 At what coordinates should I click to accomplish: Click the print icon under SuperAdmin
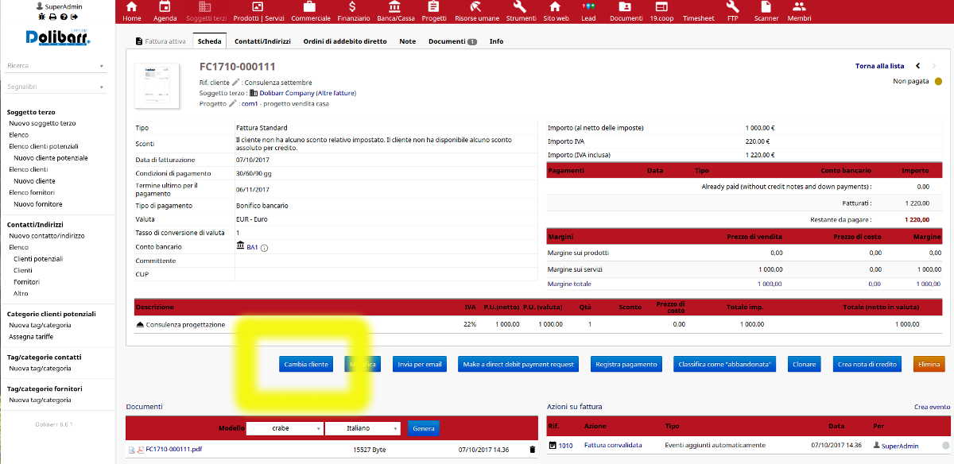pos(52,17)
